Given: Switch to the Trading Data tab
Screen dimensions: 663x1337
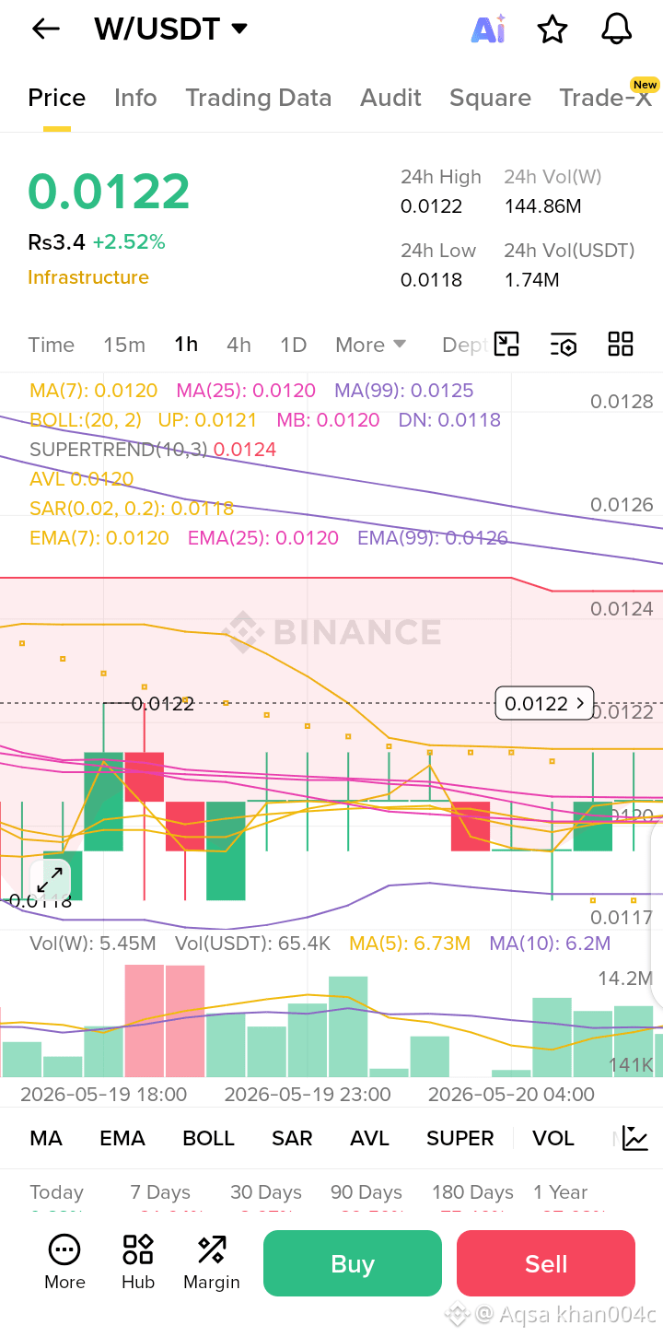Looking at the screenshot, I should point(258,98).
